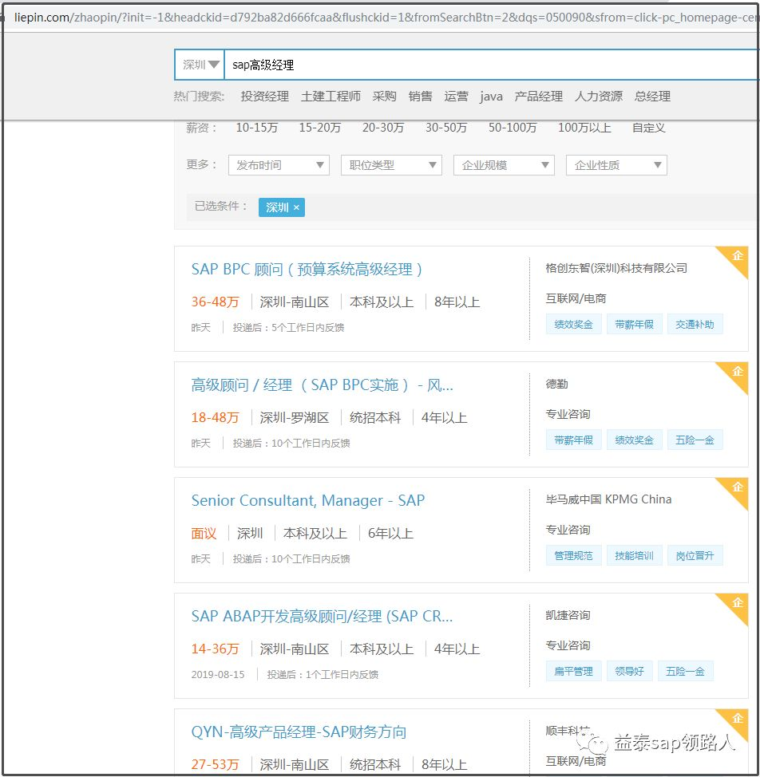Click 技能培训 tag
The width and height of the screenshot is (760, 777).
(634, 555)
